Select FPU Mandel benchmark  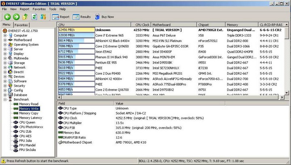pyautogui.click(x=27, y=145)
